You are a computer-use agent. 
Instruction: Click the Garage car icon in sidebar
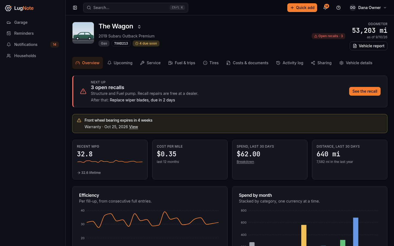point(9,22)
